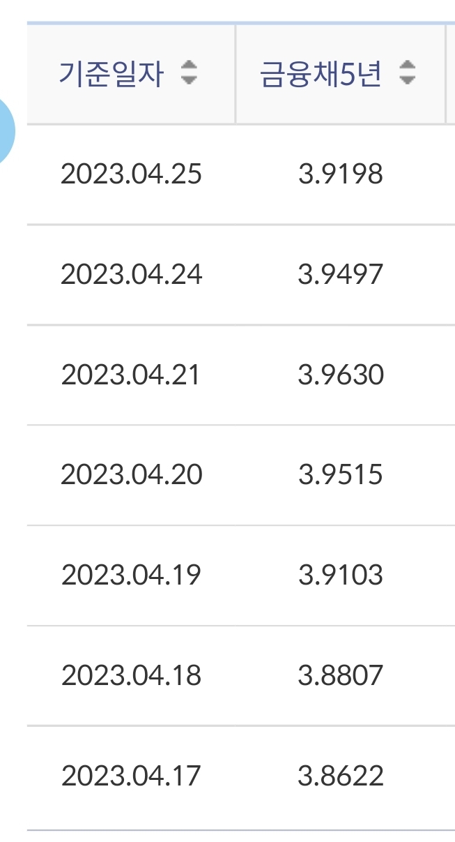Click the 2023.04.21 date cell
The width and height of the screenshot is (455, 842).
(130, 375)
